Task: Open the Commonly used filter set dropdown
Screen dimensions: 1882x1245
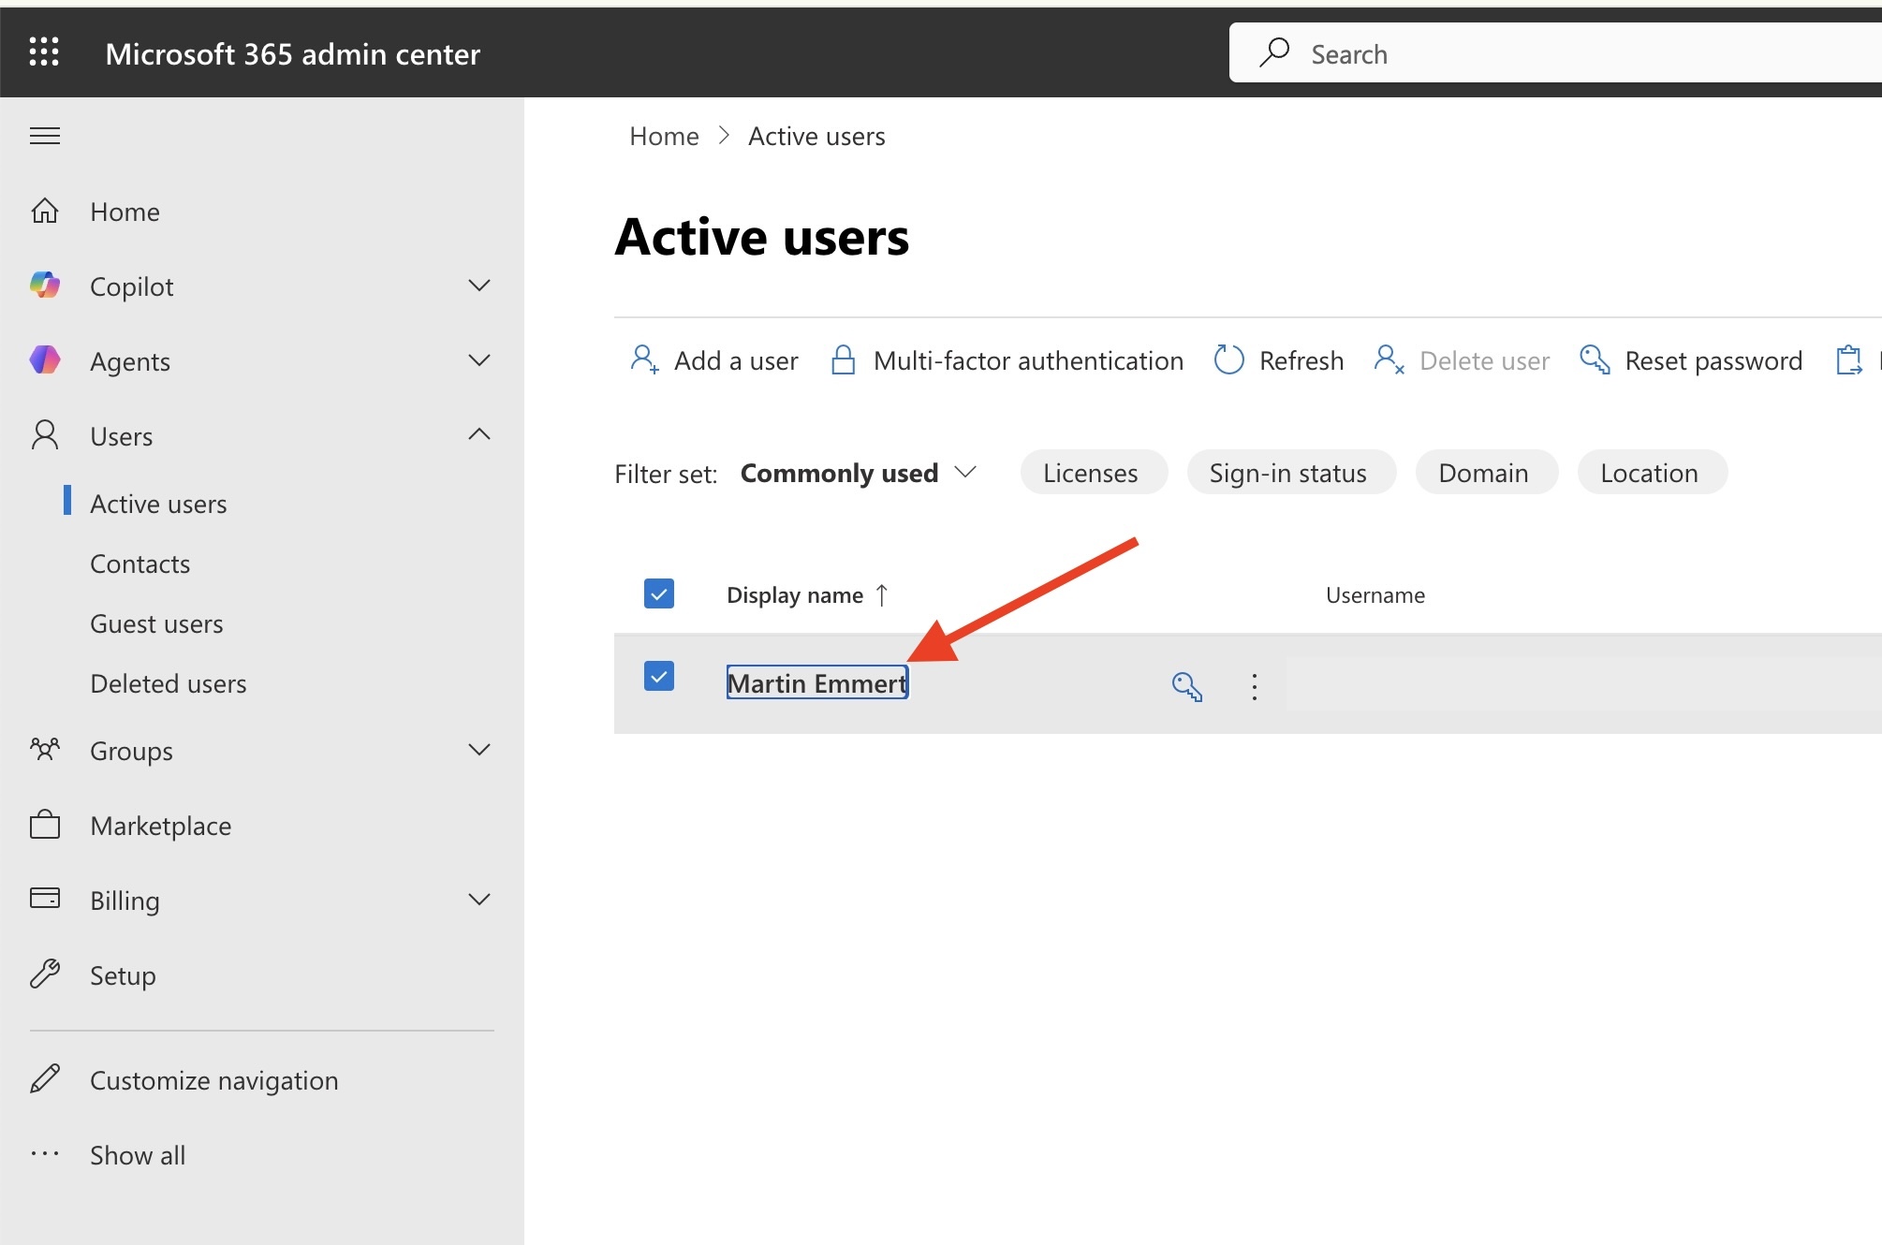Action: pos(858,473)
